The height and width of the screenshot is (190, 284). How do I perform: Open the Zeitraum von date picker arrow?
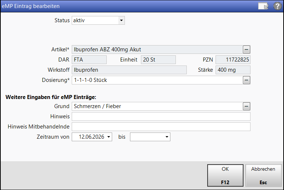[109, 137]
